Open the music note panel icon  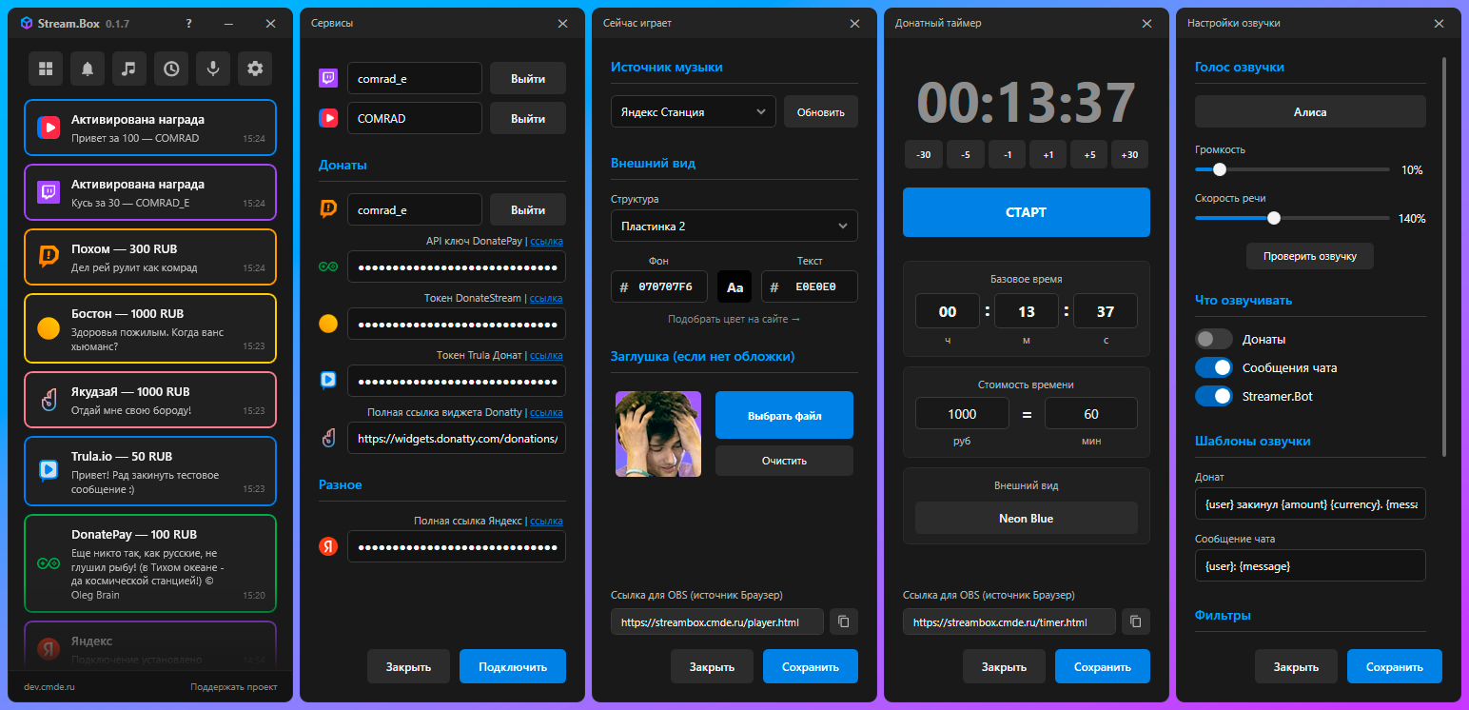[129, 69]
